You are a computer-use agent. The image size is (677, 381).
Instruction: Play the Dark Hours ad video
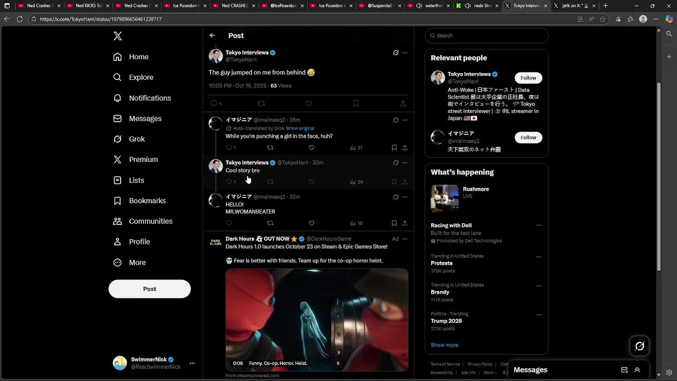317,320
